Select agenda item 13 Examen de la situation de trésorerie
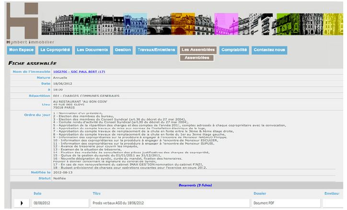347x210 pixels. pos(87,150)
